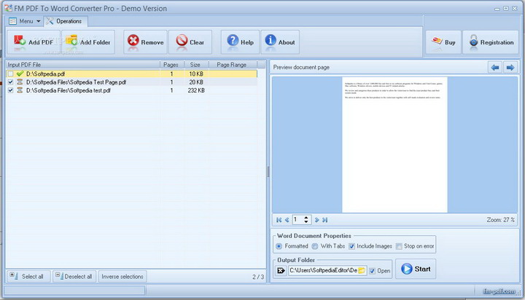The image size is (525, 300).
Task: Toggle the Include Images checkbox
Action: pos(351,246)
